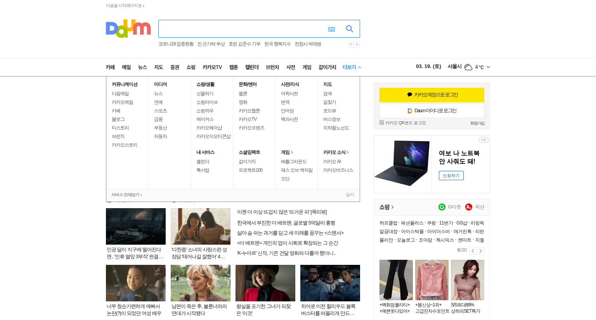Open 쇼핑라이브 in 쇼핑/생활 list
Screen dimensions: 596x320
207,102
